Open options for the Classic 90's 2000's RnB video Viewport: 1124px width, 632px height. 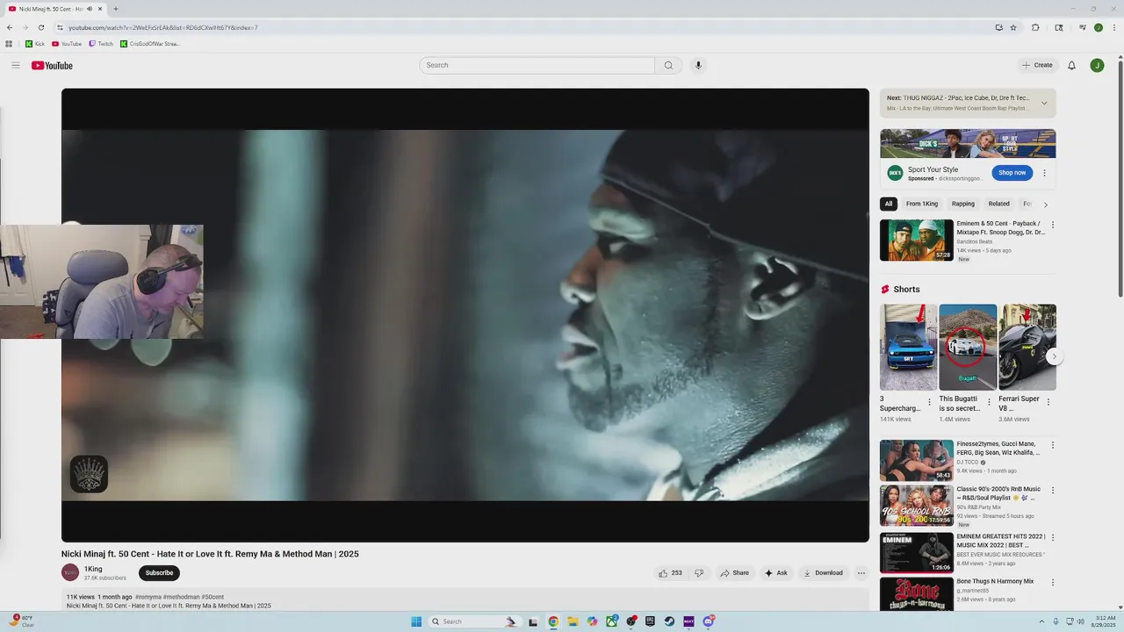[x=1053, y=490]
